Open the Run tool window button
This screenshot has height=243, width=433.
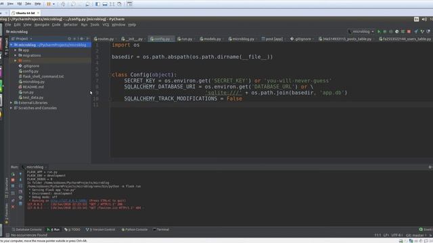tap(53, 230)
